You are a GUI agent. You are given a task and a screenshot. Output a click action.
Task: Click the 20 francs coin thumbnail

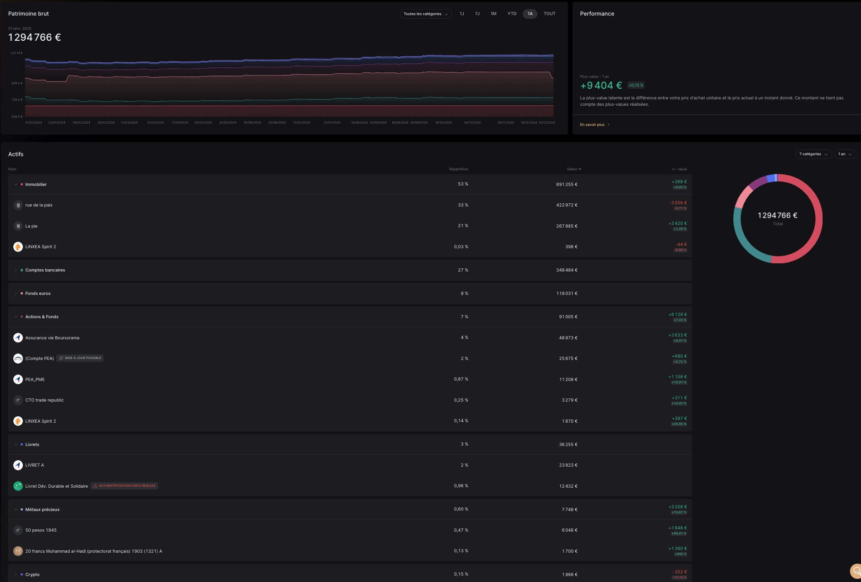[x=18, y=551]
